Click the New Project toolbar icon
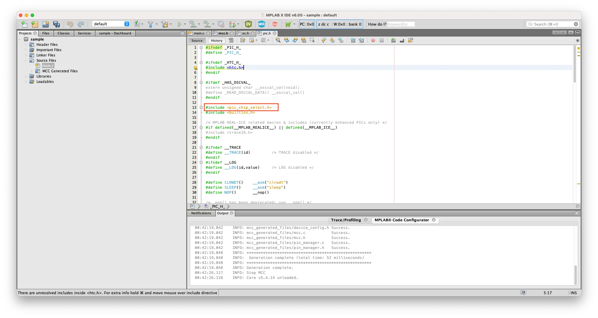Image resolution: width=598 pixels, height=318 pixels. coord(35,24)
